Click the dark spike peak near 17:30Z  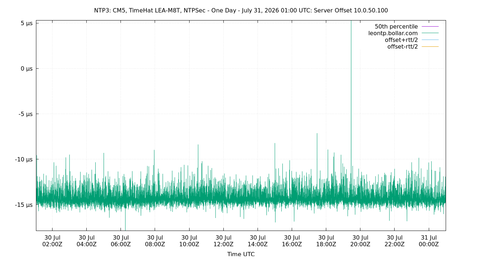click(x=317, y=134)
